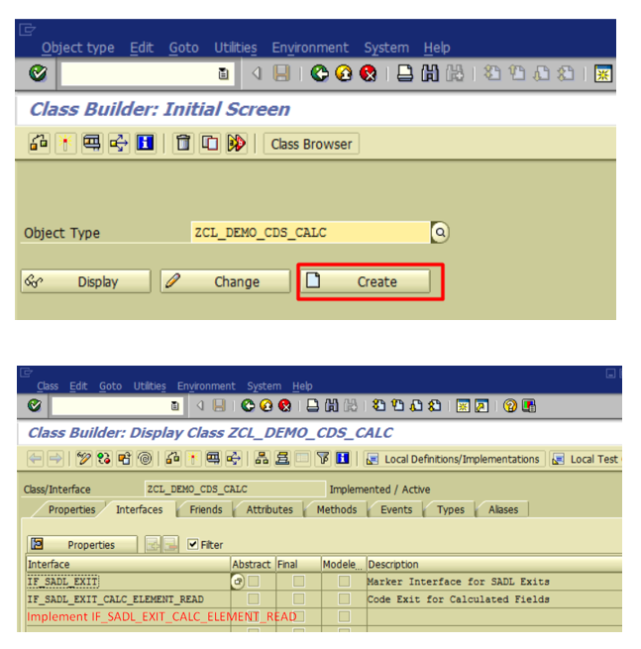The height and width of the screenshot is (649, 641).
Task: Click class hierarchy tree icon in Display Class toolbar
Action: tap(262, 459)
